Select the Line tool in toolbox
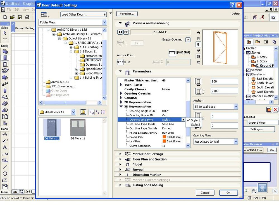 tap(5, 167)
